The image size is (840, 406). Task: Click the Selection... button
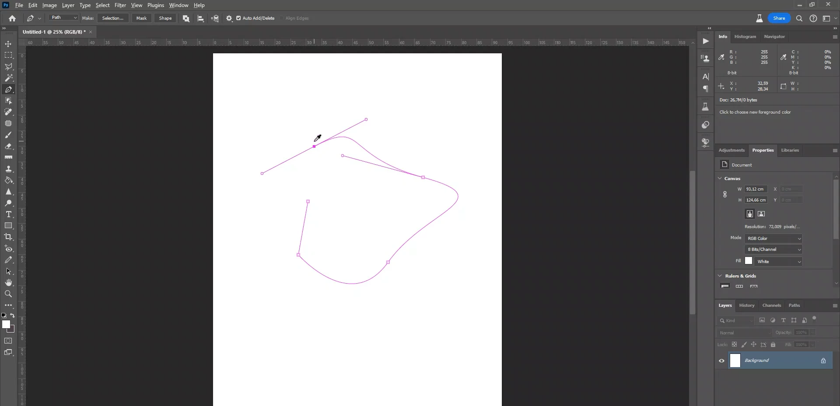(x=113, y=18)
